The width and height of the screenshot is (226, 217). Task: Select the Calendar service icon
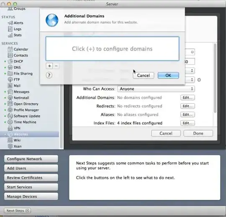click(10, 49)
